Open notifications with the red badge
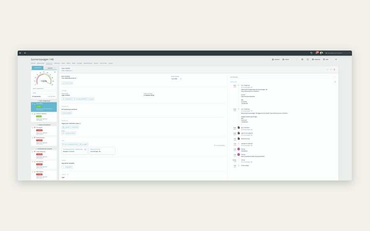 pos(317,53)
